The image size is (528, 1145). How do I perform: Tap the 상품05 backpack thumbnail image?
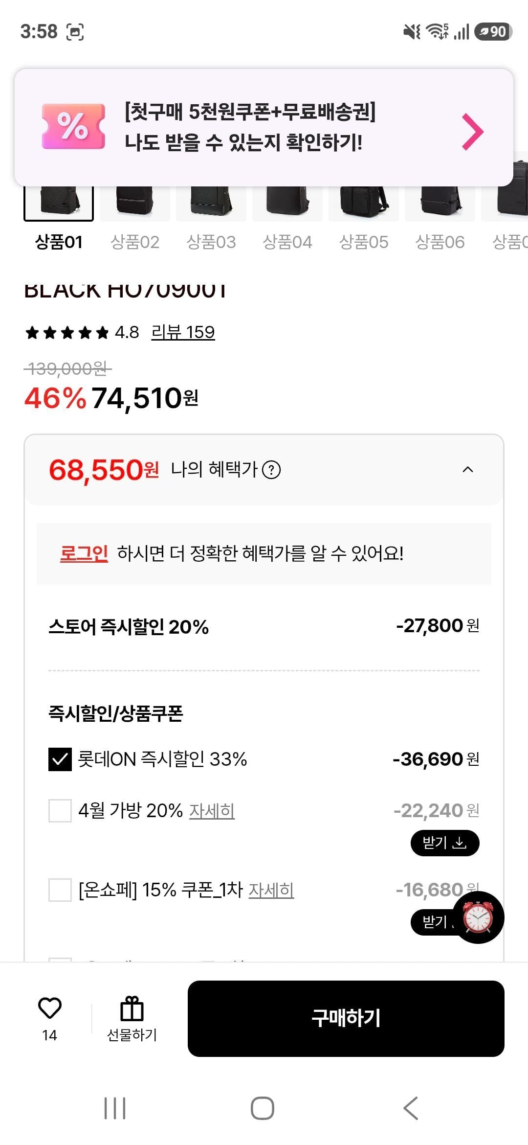[x=364, y=202]
